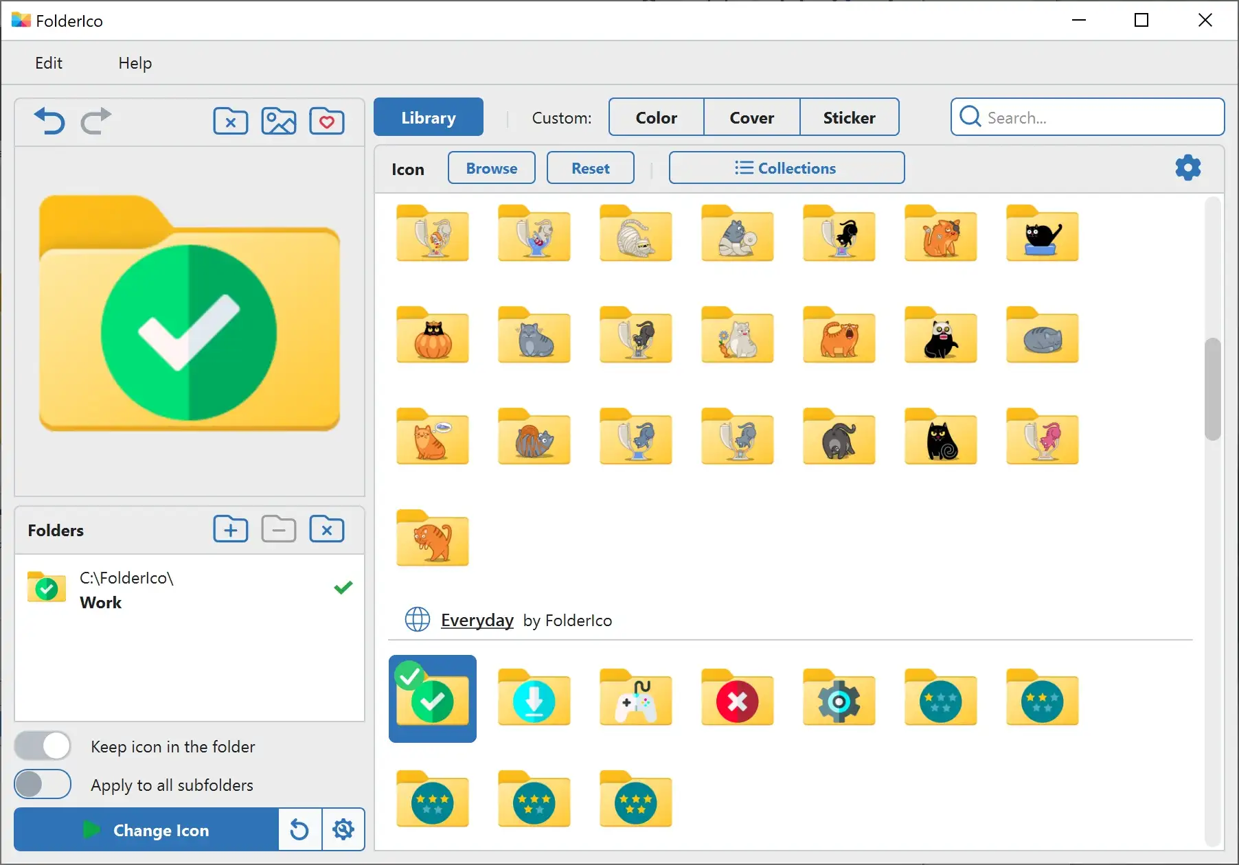Remove a folder with the minus icon
Viewport: 1239px width, 865px height.
click(x=279, y=529)
